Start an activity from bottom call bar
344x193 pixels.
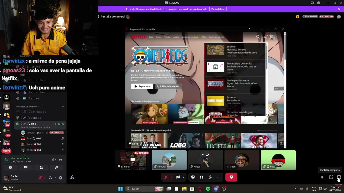[x=202, y=177]
